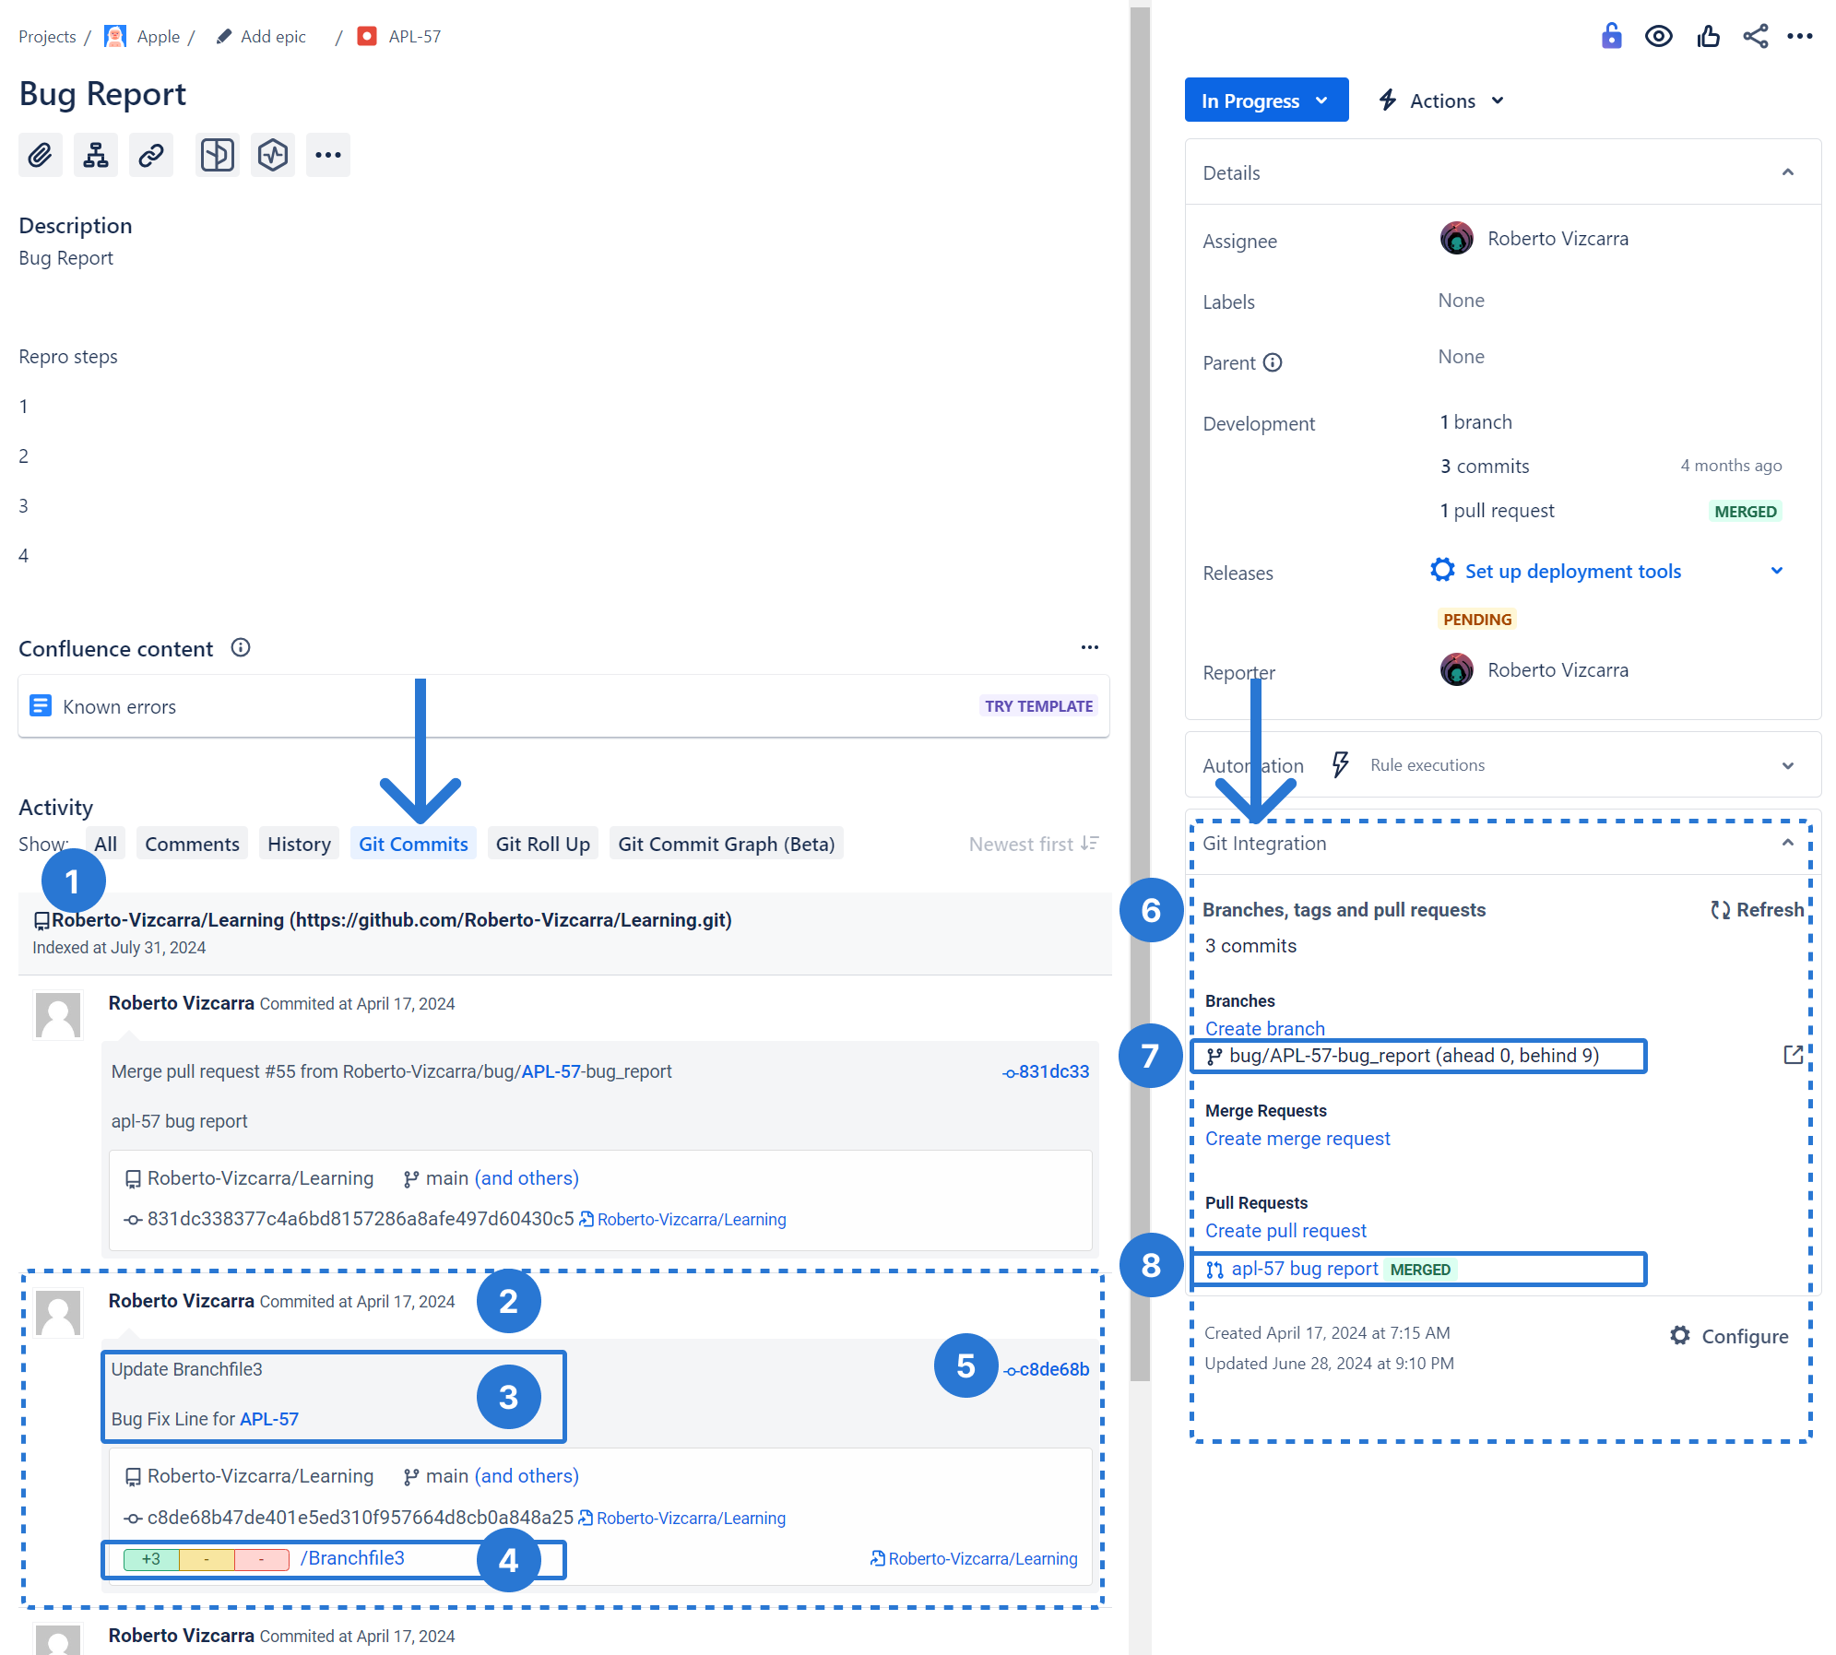Select the Git Commits tab

[413, 844]
